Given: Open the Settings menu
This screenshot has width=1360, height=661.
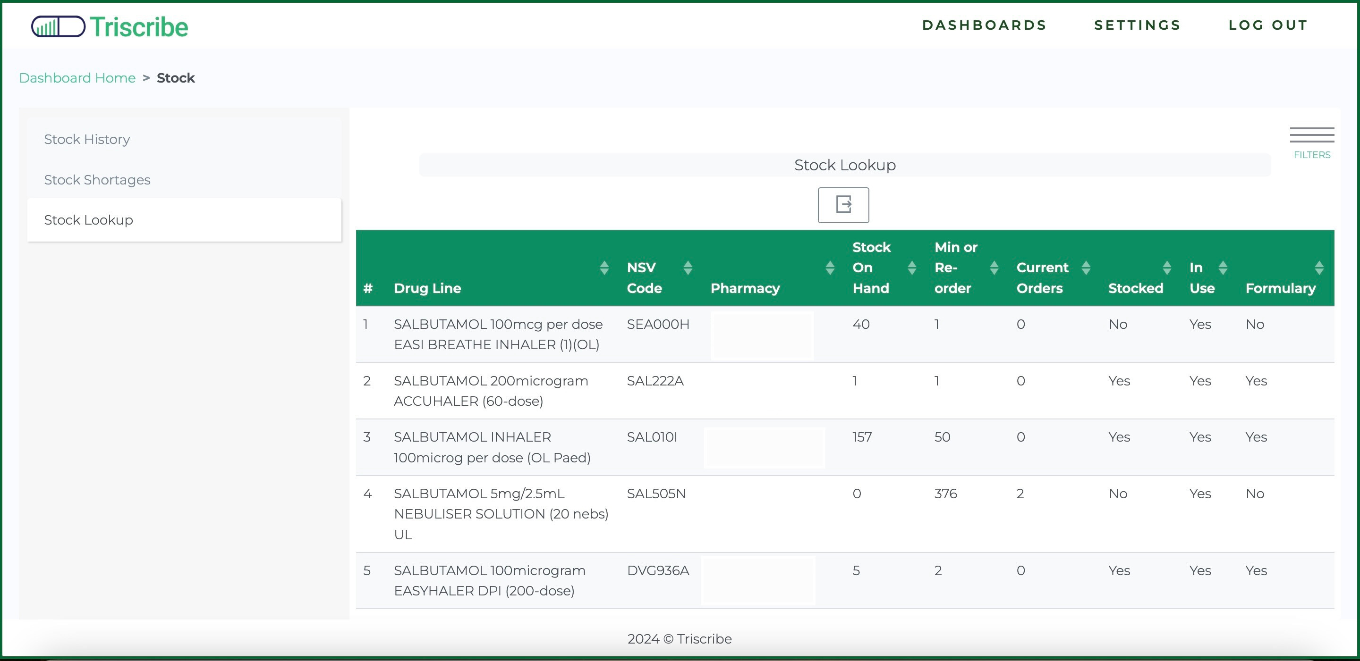Looking at the screenshot, I should 1137,25.
